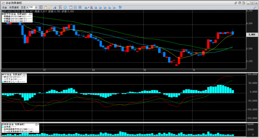This screenshot has width=259, height=138.
Task: Click the blue refresh R icon
Action: click(120, 7)
